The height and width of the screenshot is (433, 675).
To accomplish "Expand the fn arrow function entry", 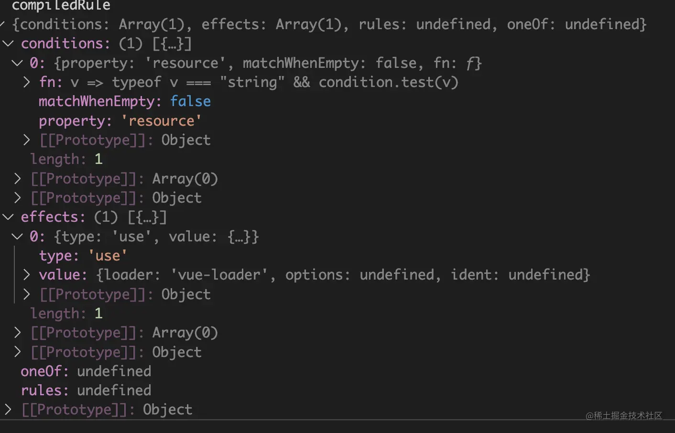I will click(x=27, y=82).
